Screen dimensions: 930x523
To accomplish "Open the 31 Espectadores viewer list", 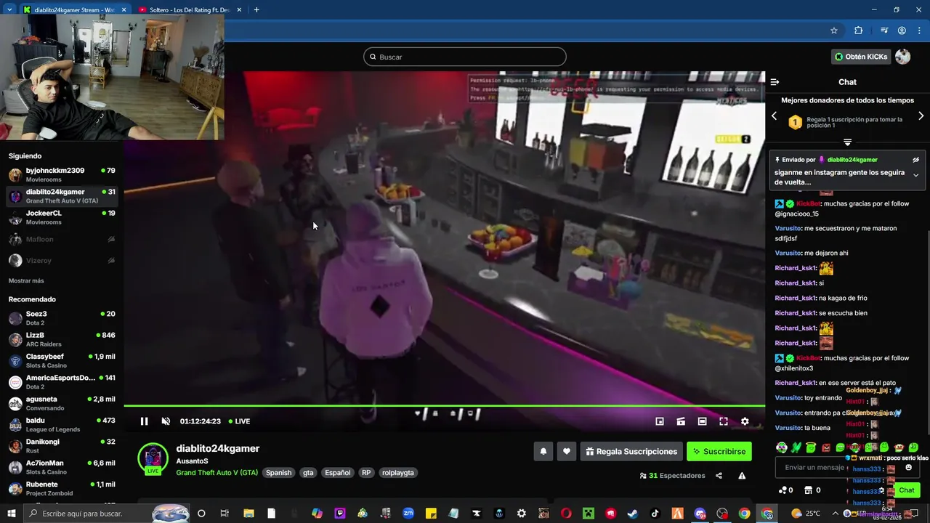I will (672, 476).
